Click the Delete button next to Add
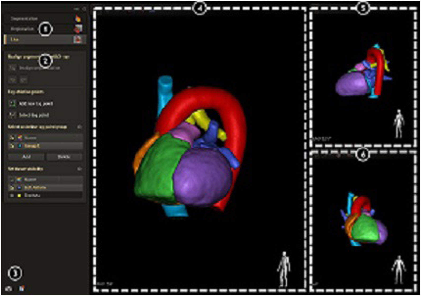 click(64, 157)
